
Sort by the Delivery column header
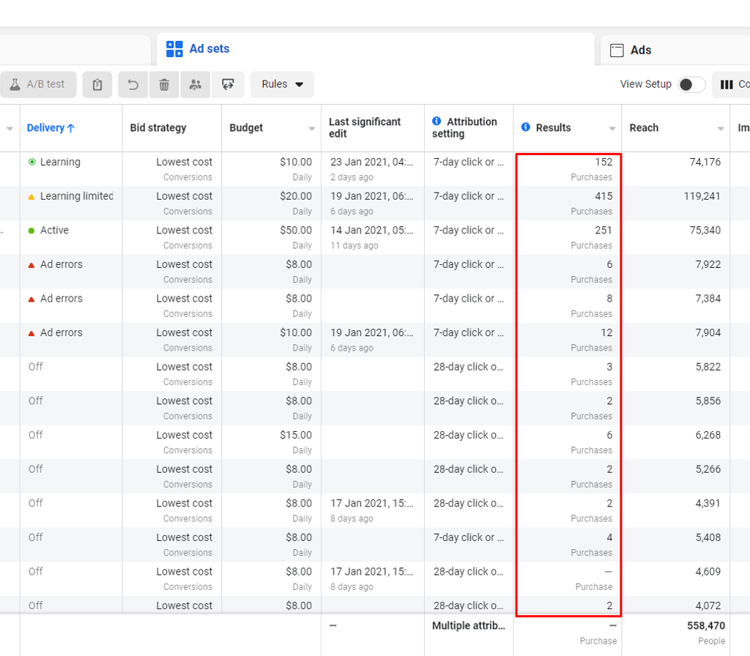tap(51, 128)
